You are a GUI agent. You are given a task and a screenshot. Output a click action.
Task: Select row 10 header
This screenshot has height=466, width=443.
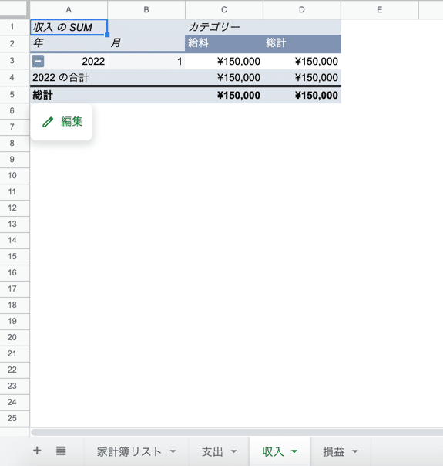tap(15, 176)
